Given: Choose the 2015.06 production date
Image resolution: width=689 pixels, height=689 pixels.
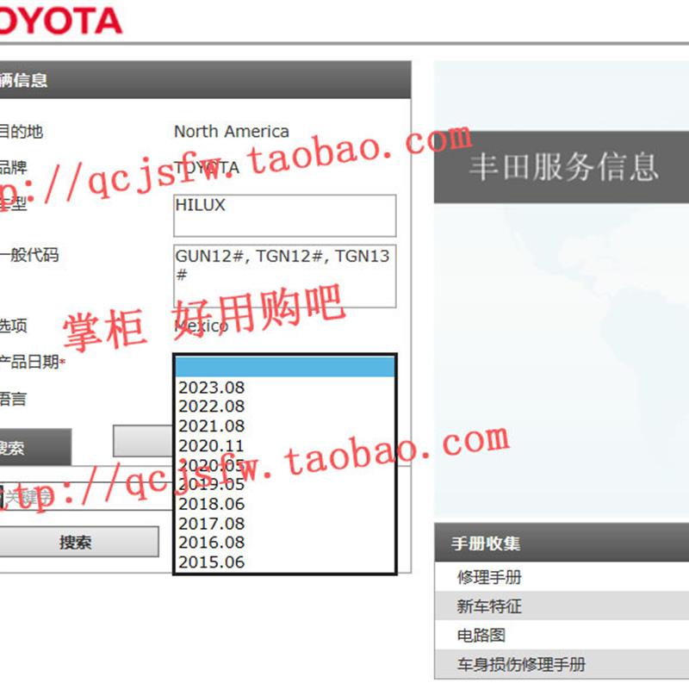Looking at the screenshot, I should coord(285,562).
